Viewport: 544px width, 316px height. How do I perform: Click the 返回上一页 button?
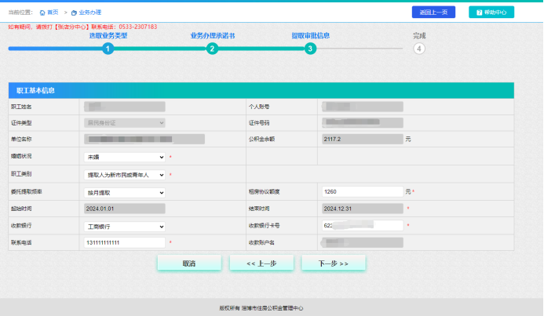pyautogui.click(x=433, y=12)
